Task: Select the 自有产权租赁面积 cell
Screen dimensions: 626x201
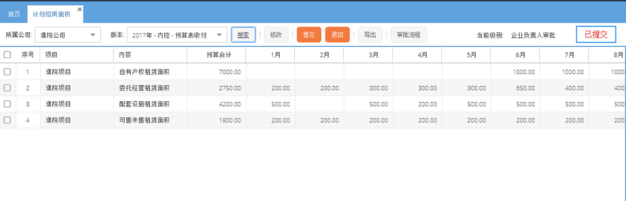Action: click(x=150, y=72)
